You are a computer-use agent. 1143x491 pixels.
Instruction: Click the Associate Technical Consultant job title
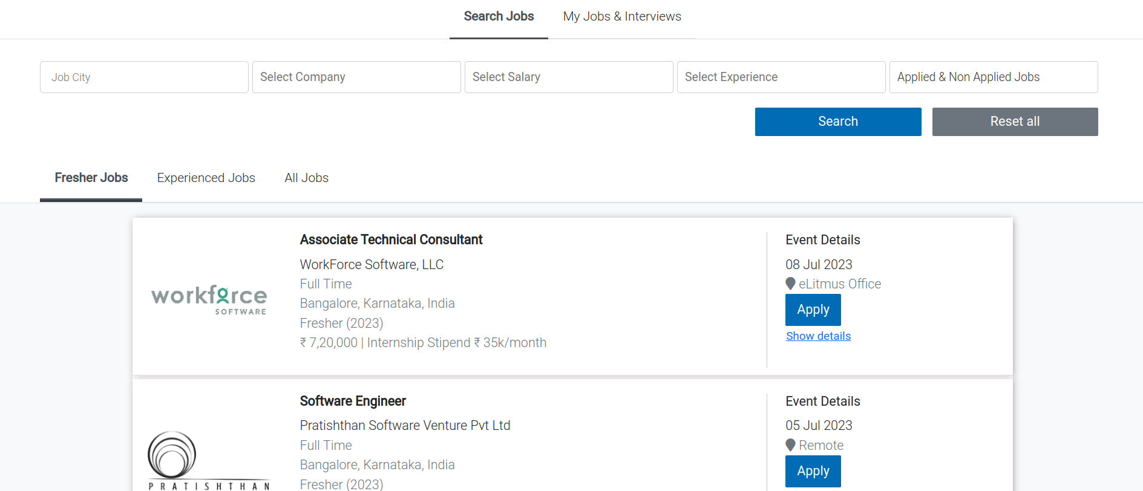(391, 240)
